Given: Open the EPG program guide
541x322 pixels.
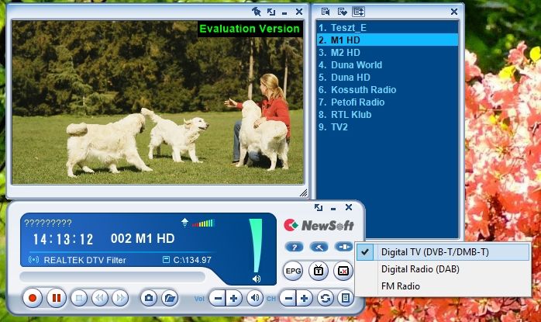Looking at the screenshot, I should click(x=293, y=271).
